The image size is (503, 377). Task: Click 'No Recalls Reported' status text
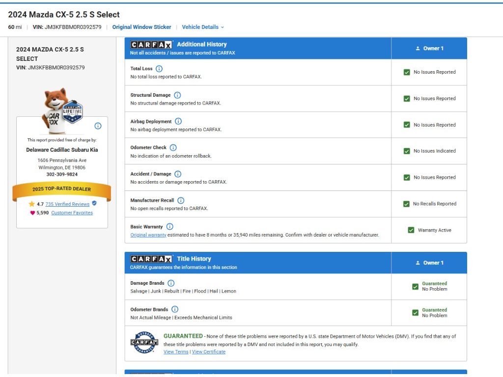434,204
